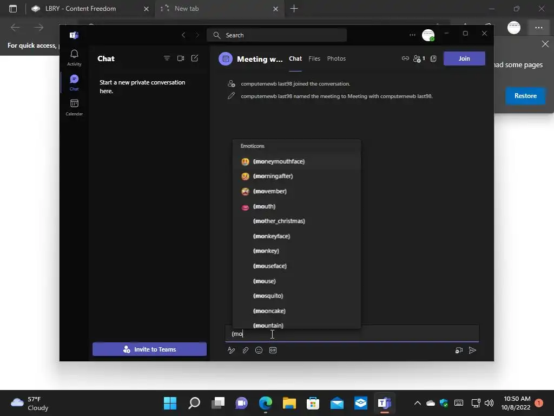Select the (mother_christmas) emoticon
Viewport: 554px width, 416px height.
(x=297, y=221)
